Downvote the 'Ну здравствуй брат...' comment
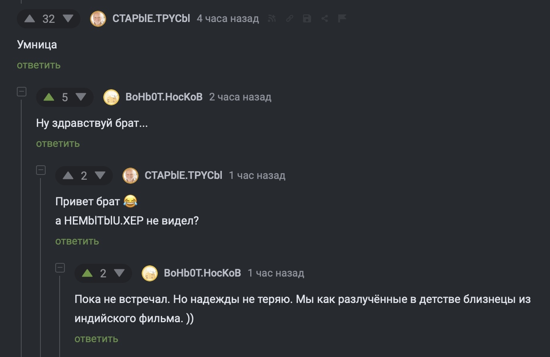 click(81, 97)
